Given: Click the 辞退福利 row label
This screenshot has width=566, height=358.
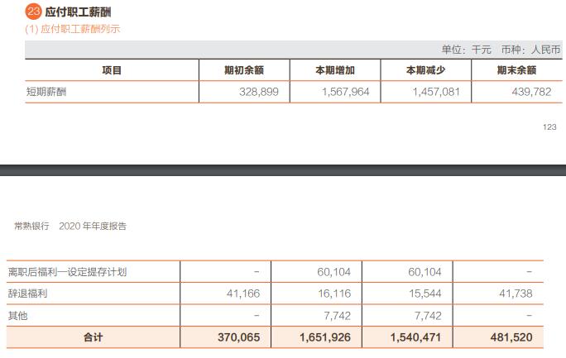Looking at the screenshot, I should [x=24, y=294].
